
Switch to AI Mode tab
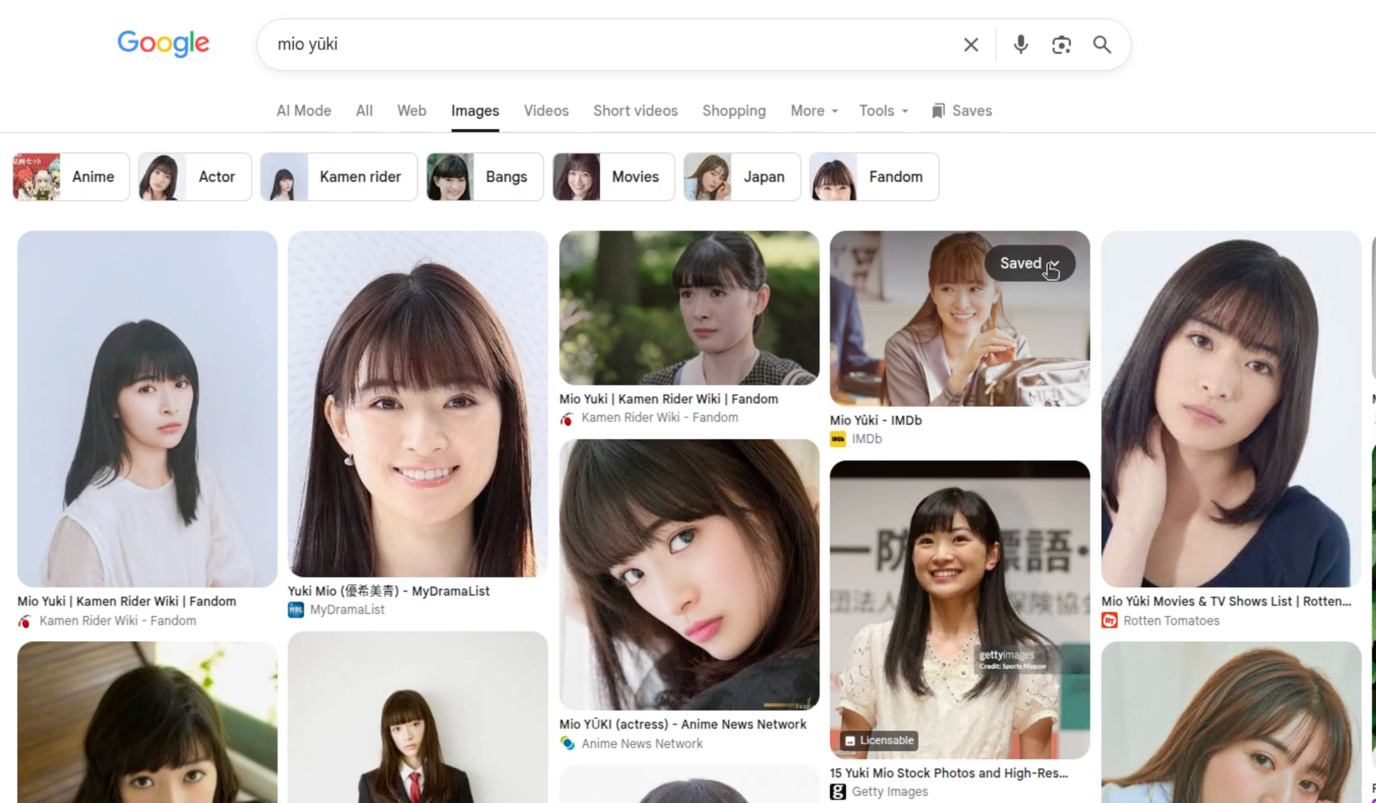click(x=304, y=111)
